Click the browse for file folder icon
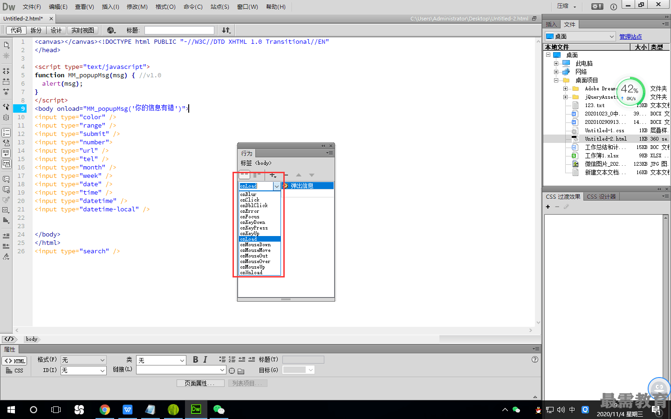The image size is (671, 419). 241,371
